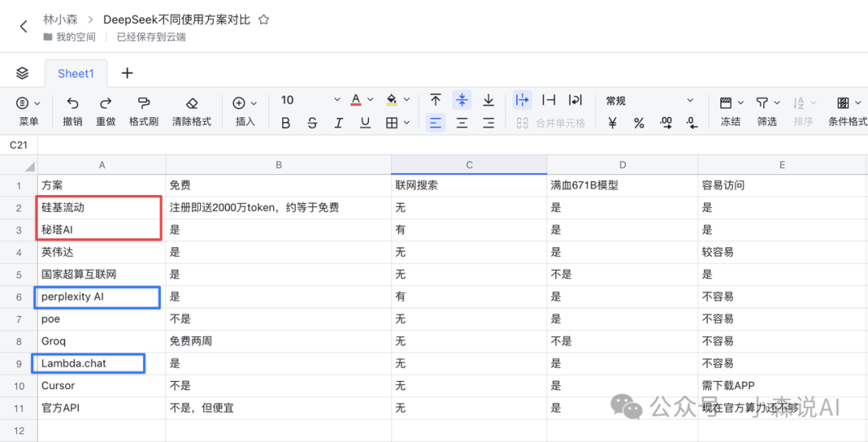
Task: Increase decimal places
Action: pos(666,124)
